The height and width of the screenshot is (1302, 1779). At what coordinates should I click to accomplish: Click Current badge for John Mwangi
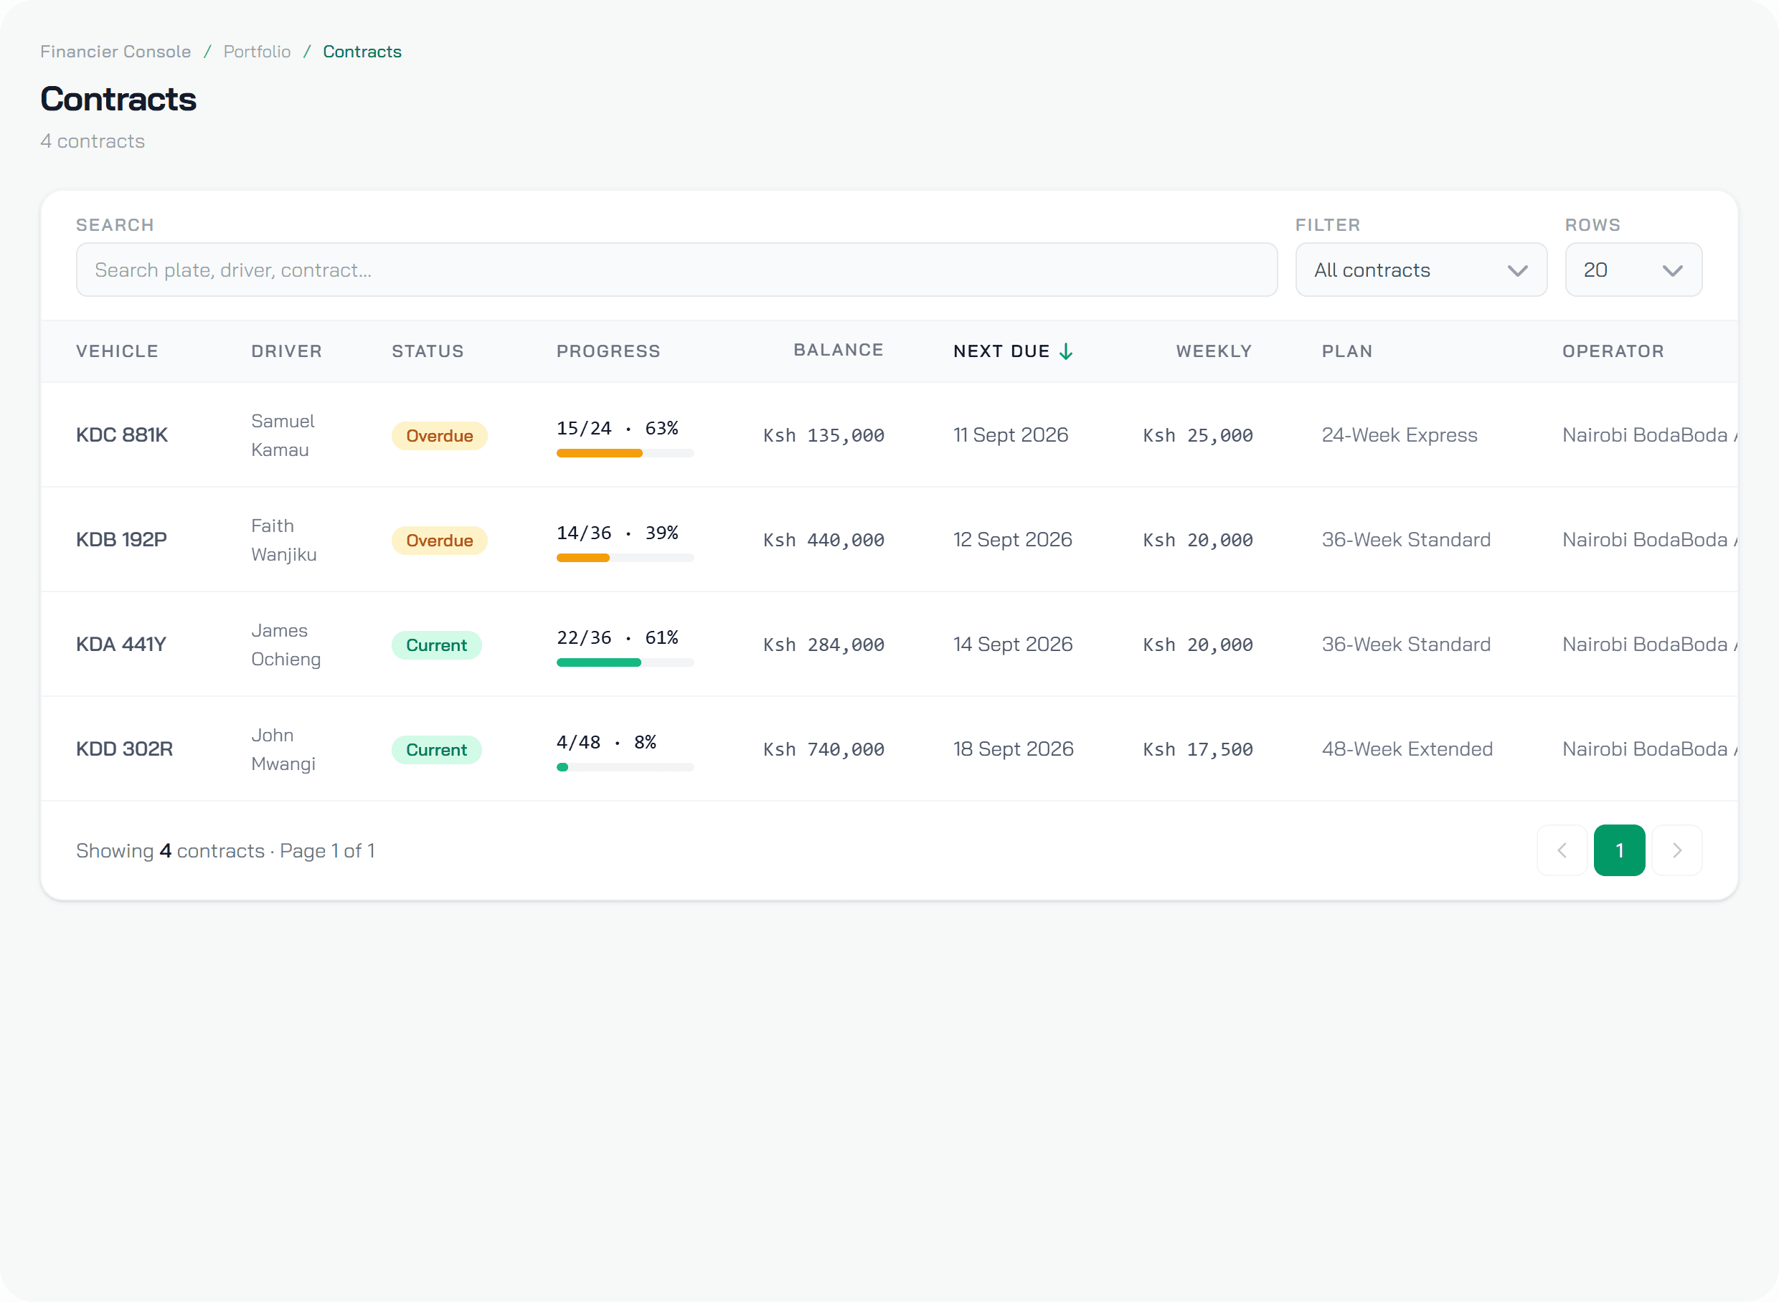click(x=436, y=751)
